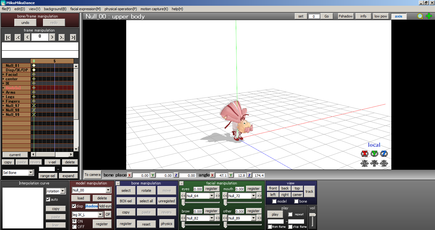The height and width of the screenshot is (230, 435).
Task: Select next mouth morph with '>>' arrow
Action: pos(259,196)
